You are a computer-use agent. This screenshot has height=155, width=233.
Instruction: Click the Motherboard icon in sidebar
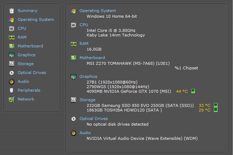pos(12,46)
